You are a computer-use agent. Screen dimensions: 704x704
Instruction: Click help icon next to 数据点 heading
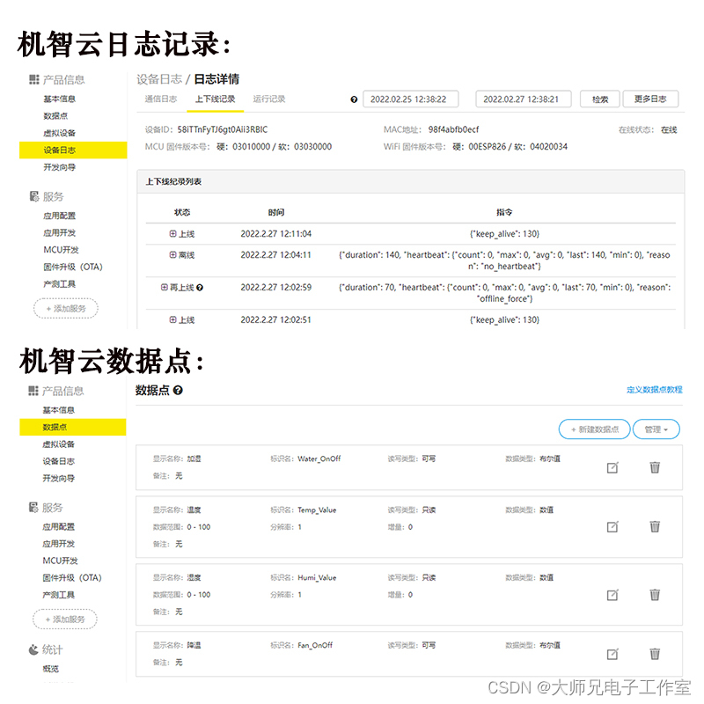pyautogui.click(x=178, y=390)
